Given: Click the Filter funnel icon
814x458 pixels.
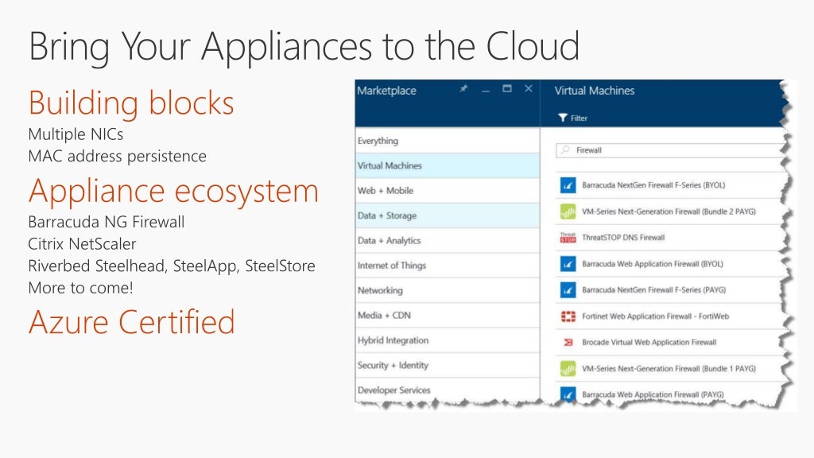Looking at the screenshot, I should 562,118.
